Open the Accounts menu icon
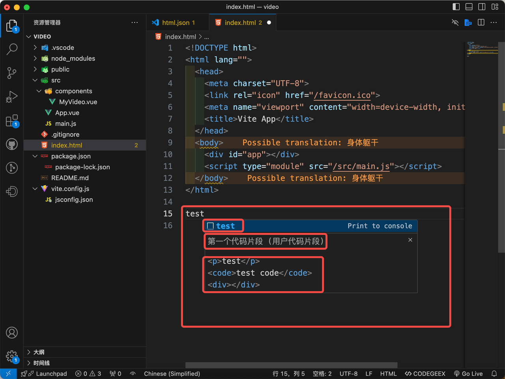Screen dimensions: 505x379 (12, 333)
